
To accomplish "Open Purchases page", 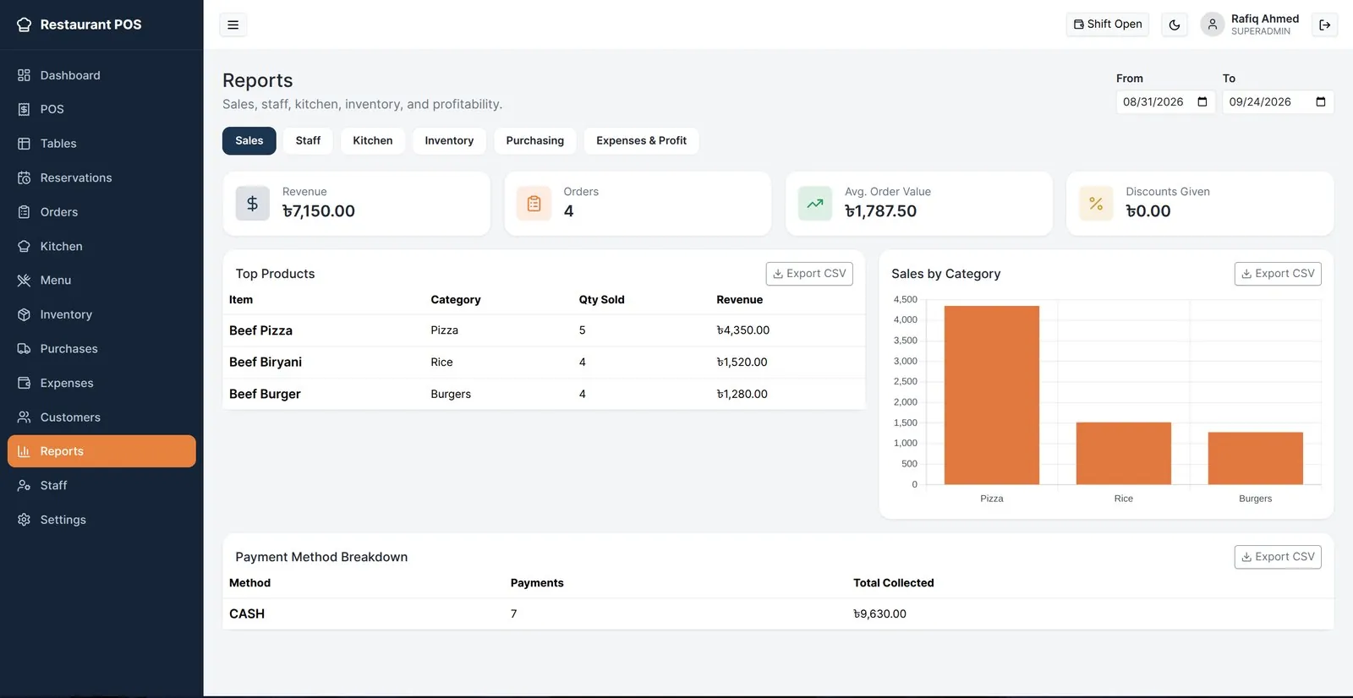I will click(101, 348).
